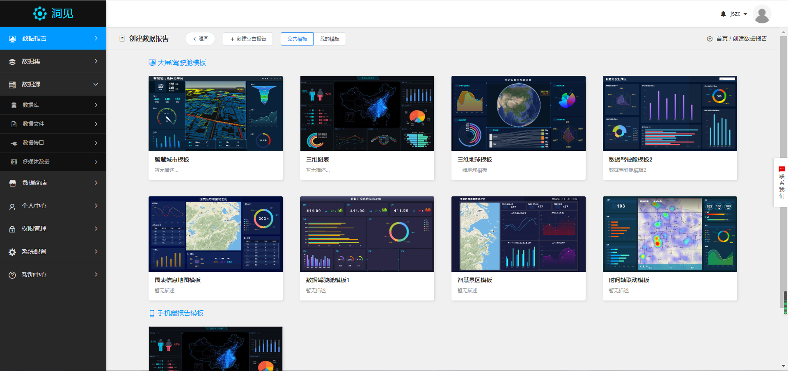Open the 权限管理 menu item
Image resolution: width=788 pixels, height=371 pixels.
coord(53,229)
